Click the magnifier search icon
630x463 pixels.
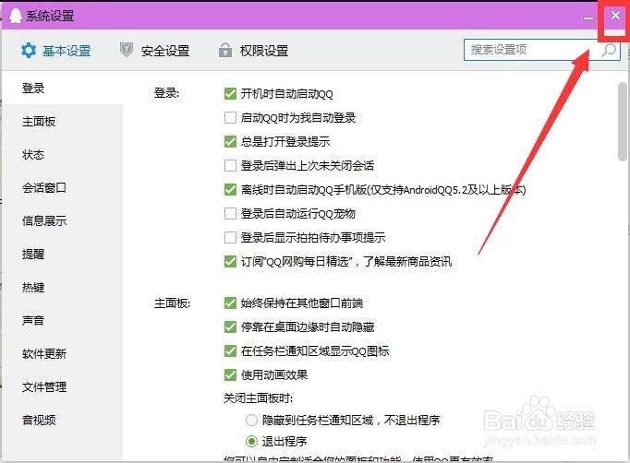[609, 50]
